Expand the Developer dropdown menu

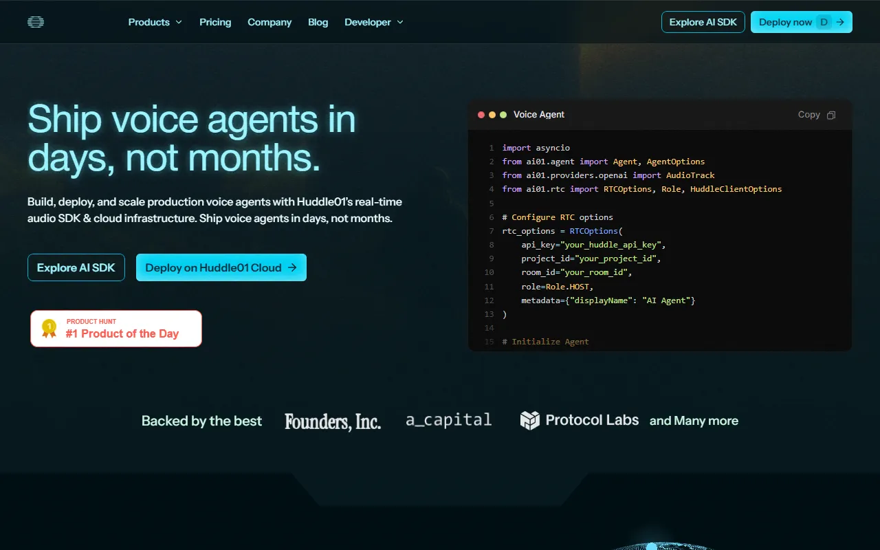[374, 22]
